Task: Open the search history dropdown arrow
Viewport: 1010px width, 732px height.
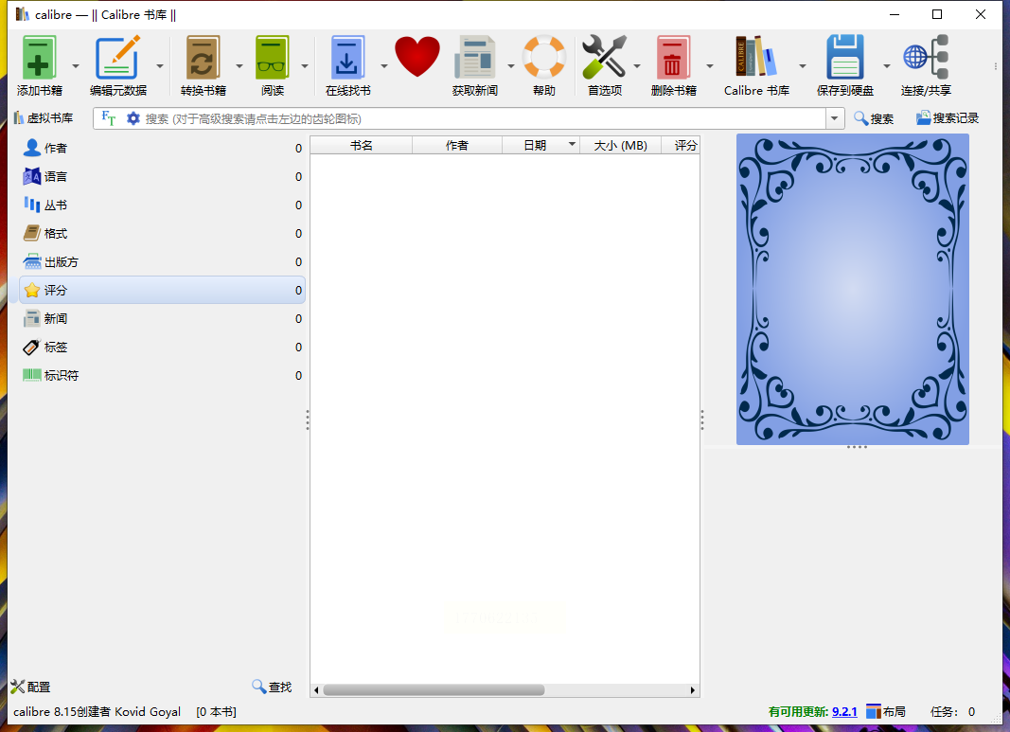Action: pos(835,118)
